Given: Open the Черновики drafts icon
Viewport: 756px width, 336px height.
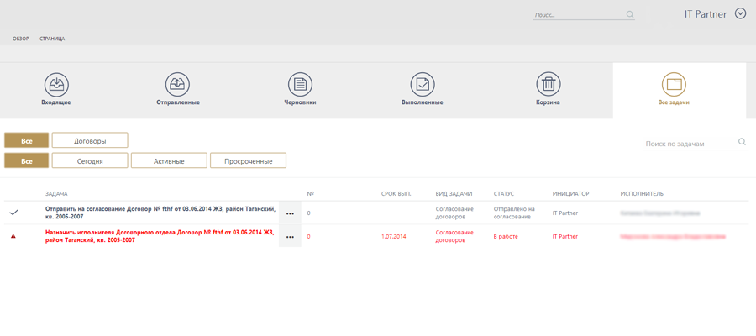Looking at the screenshot, I should tap(301, 86).
